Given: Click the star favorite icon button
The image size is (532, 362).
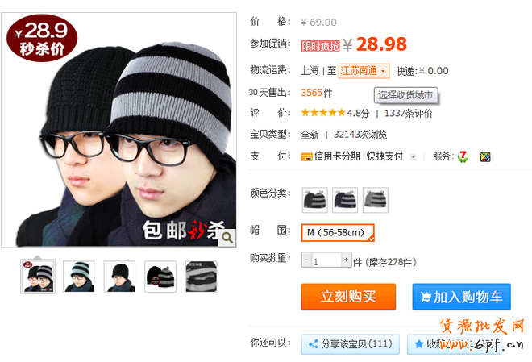Looking at the screenshot, I should (418, 344).
